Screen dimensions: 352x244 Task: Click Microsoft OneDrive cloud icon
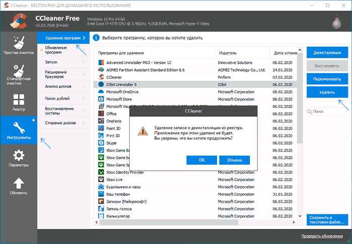[x=101, y=92]
